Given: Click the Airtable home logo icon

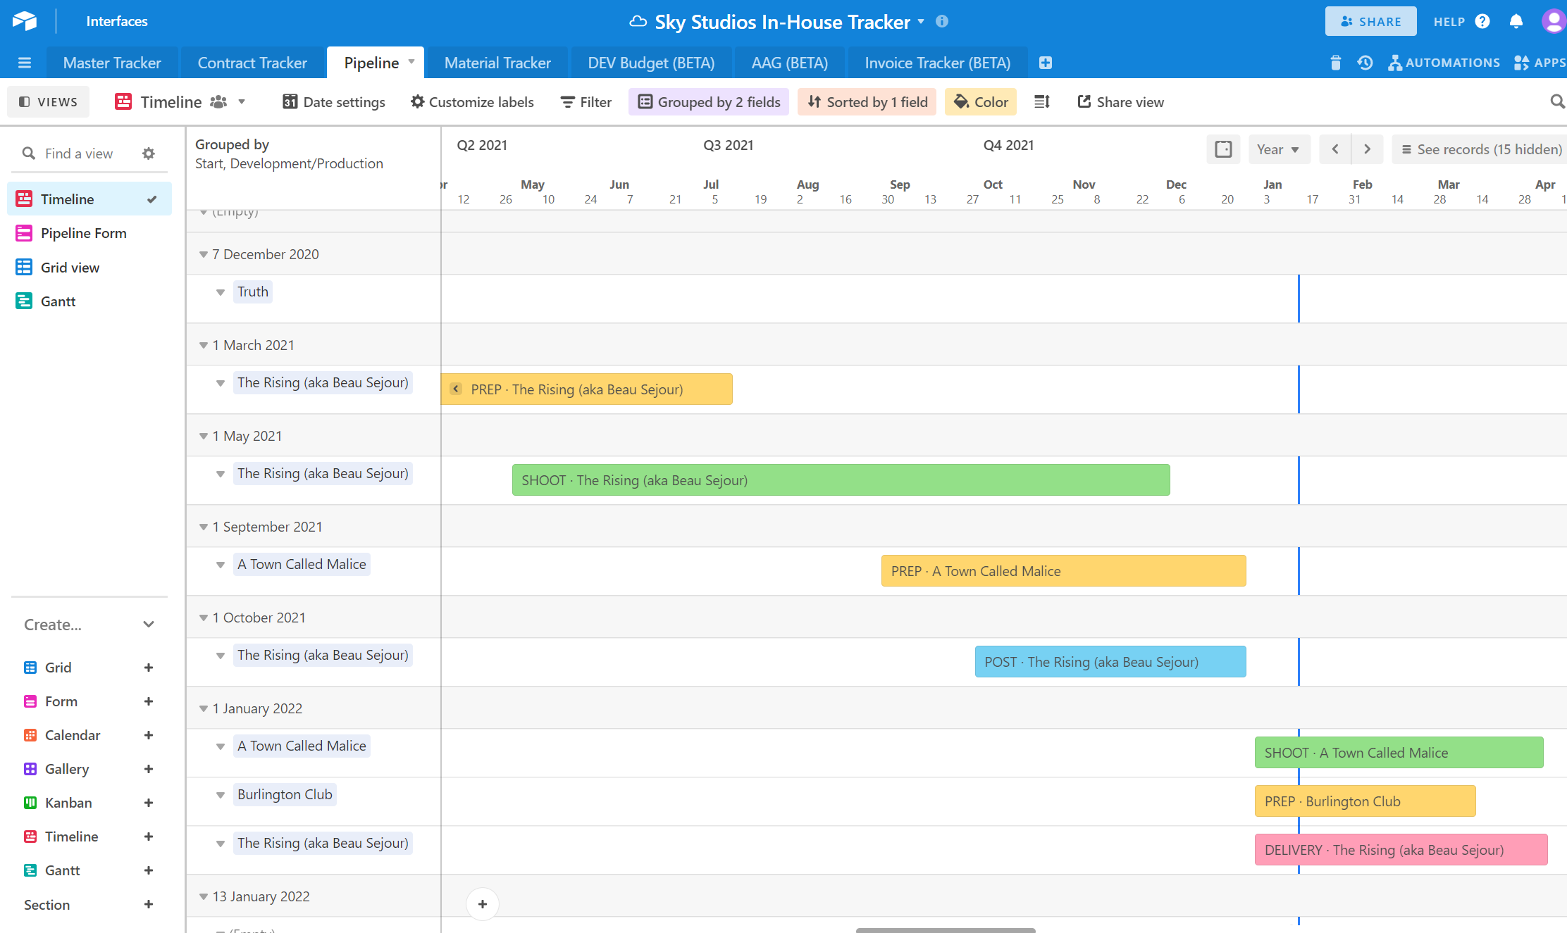Looking at the screenshot, I should coord(25,21).
